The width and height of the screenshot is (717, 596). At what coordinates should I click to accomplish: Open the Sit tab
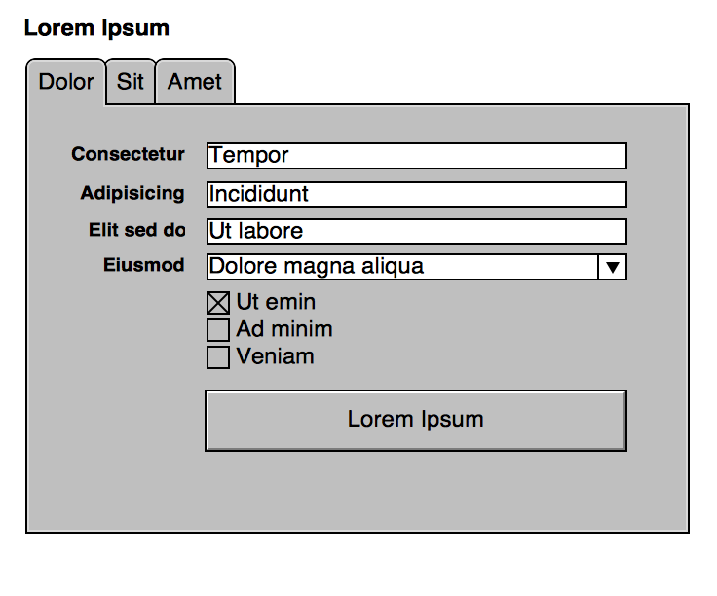coord(130,82)
